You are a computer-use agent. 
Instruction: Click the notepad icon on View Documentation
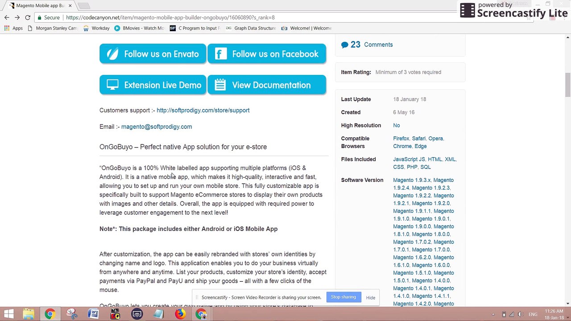click(x=220, y=85)
